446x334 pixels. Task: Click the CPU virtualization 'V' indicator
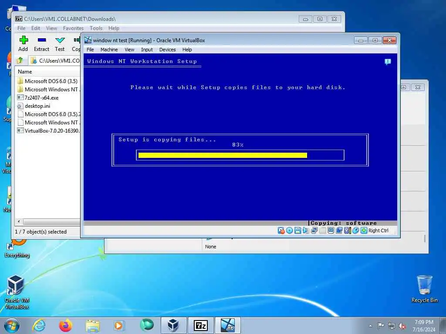[347, 230]
